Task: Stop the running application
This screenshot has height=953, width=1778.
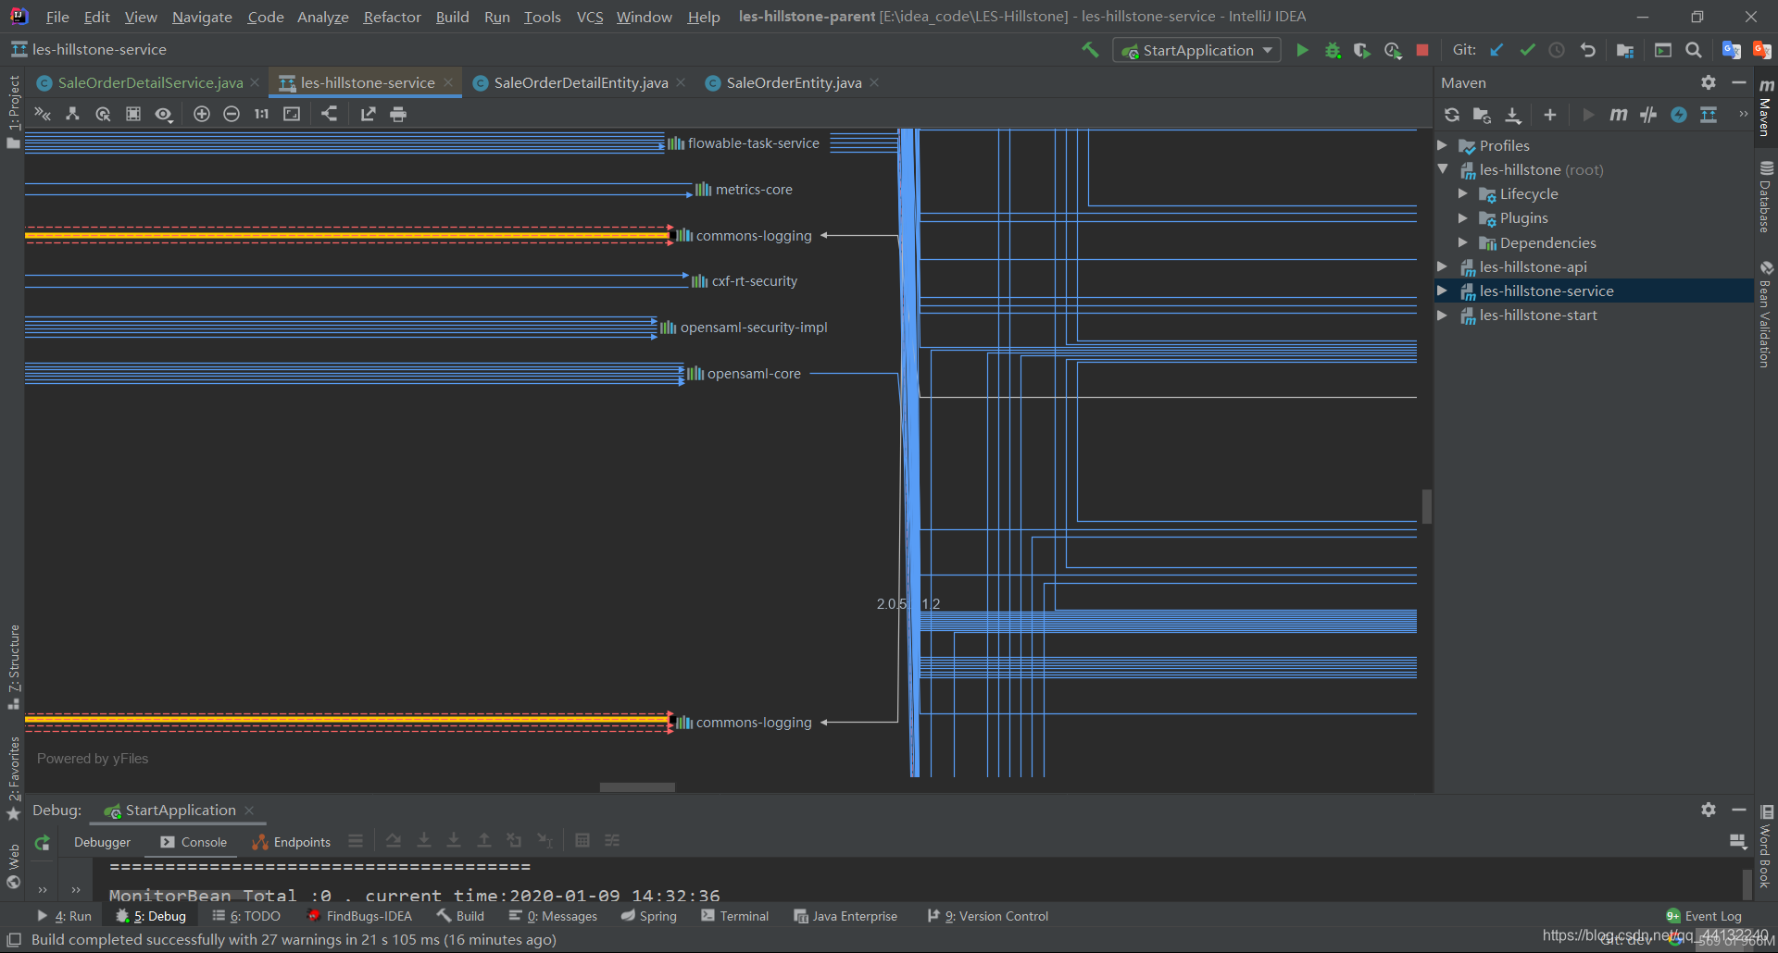Action: pos(1422,50)
